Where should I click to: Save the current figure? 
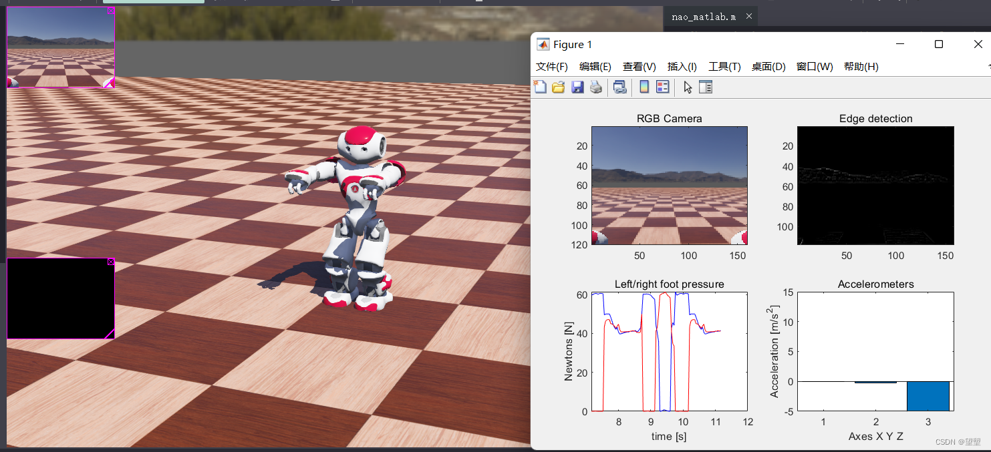click(x=577, y=87)
